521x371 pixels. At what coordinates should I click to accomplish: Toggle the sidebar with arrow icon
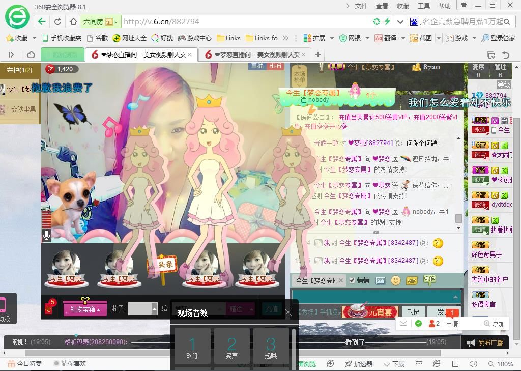click(11, 54)
